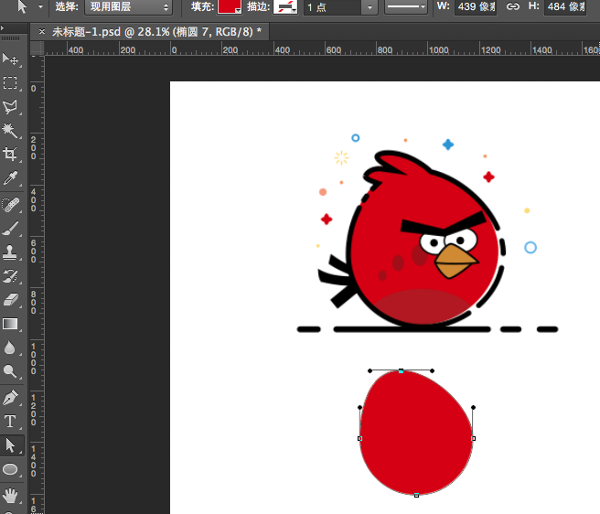Select the Hand tool
Viewport: 600px width, 514px height.
[x=10, y=496]
